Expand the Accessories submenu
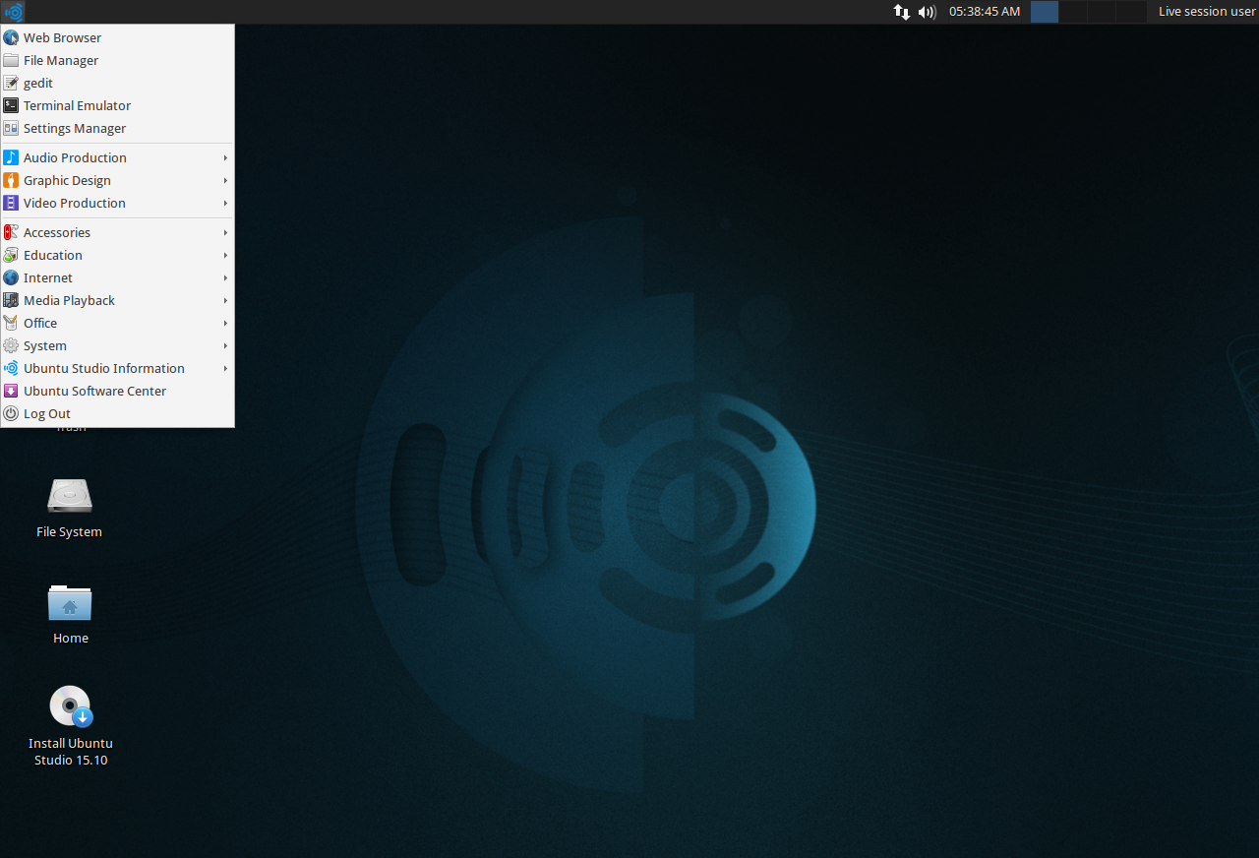Viewport: 1259px width, 858px height. [x=55, y=232]
